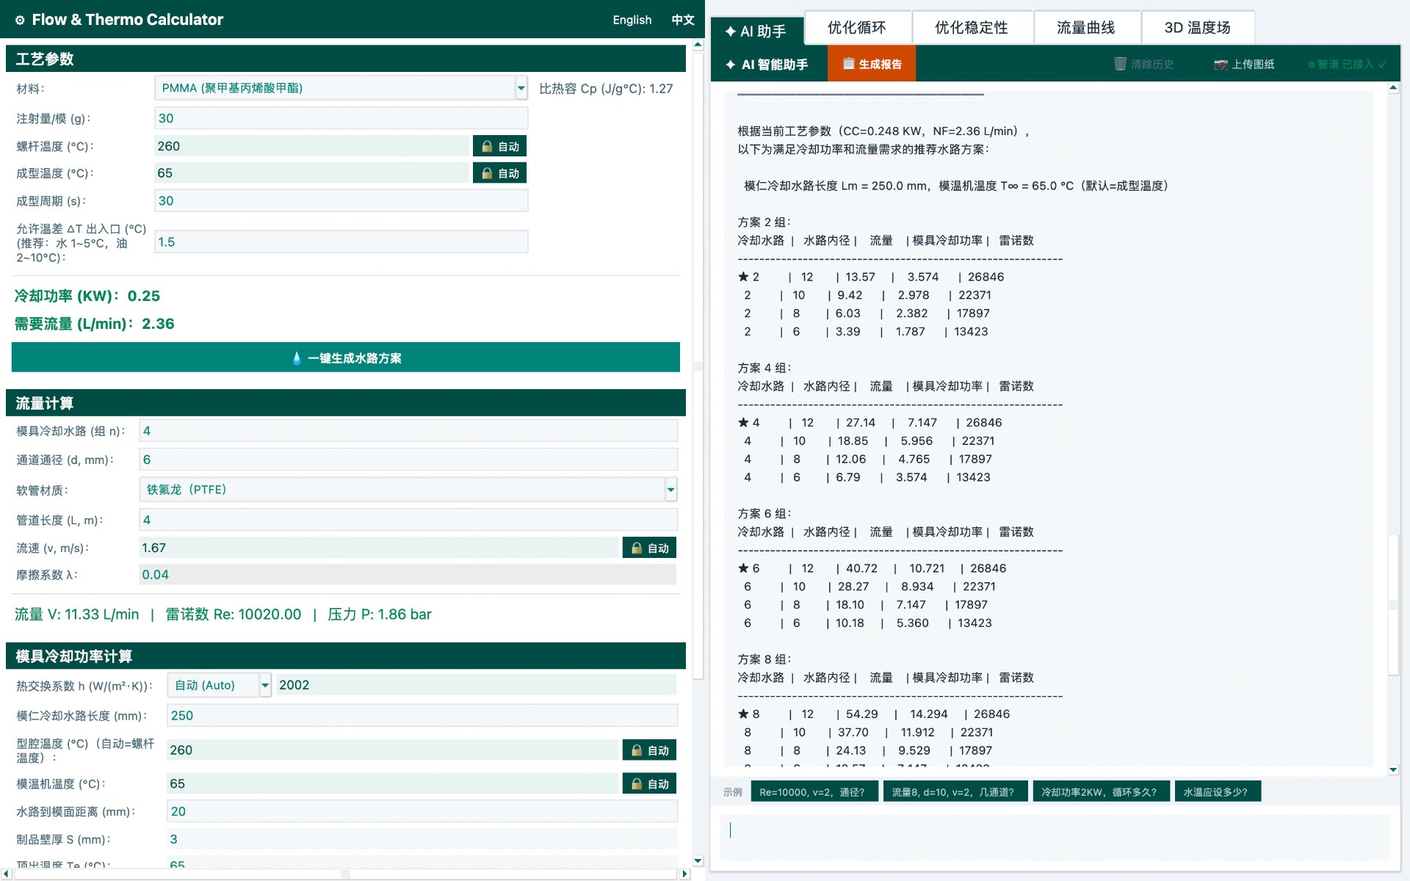
Task: Click the 管道长度 L input field
Action: click(408, 520)
